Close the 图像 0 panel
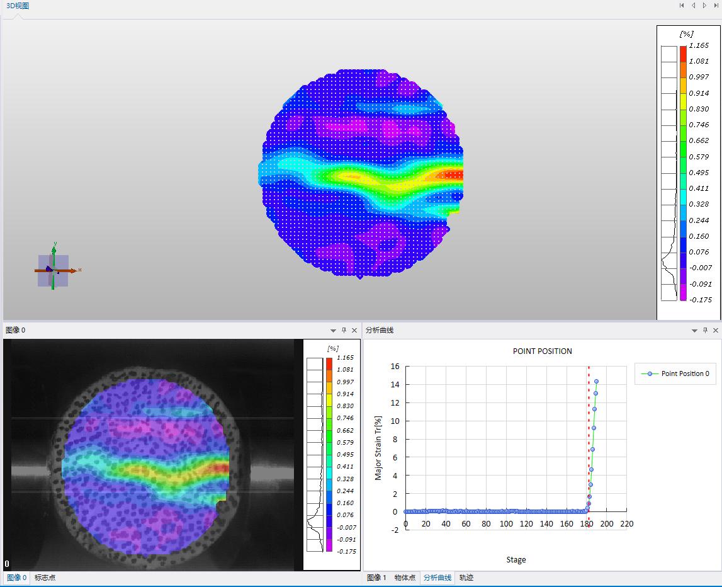 (354, 330)
